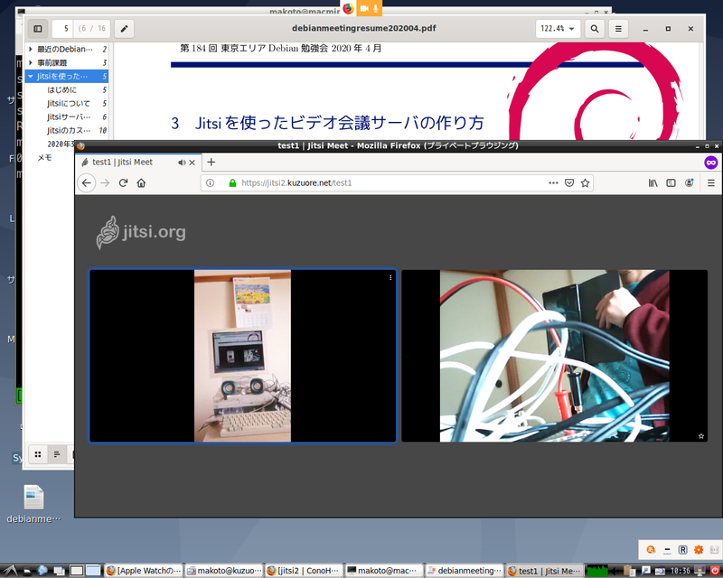Collapse the Jitsiを使った outline entry
The width and height of the screenshot is (723, 578).
click(x=31, y=76)
